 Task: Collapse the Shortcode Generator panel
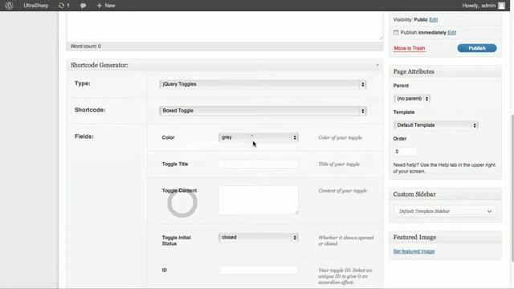point(377,65)
